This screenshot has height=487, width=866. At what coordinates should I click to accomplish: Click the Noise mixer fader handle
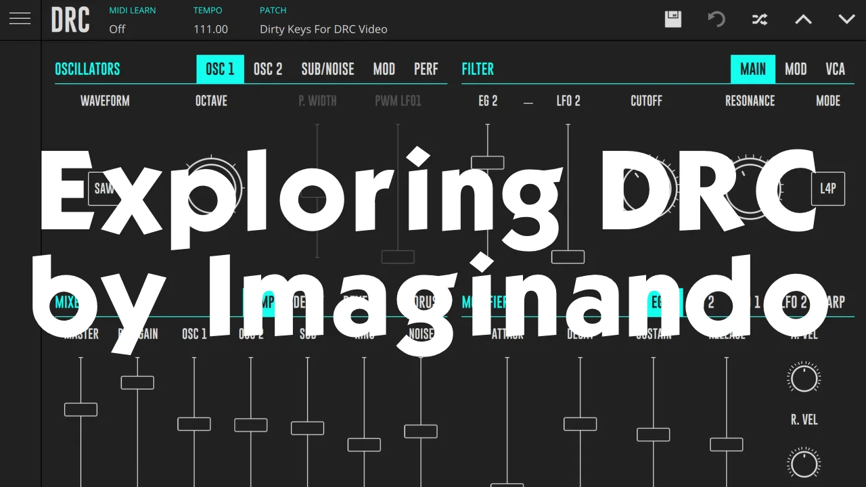(x=421, y=431)
